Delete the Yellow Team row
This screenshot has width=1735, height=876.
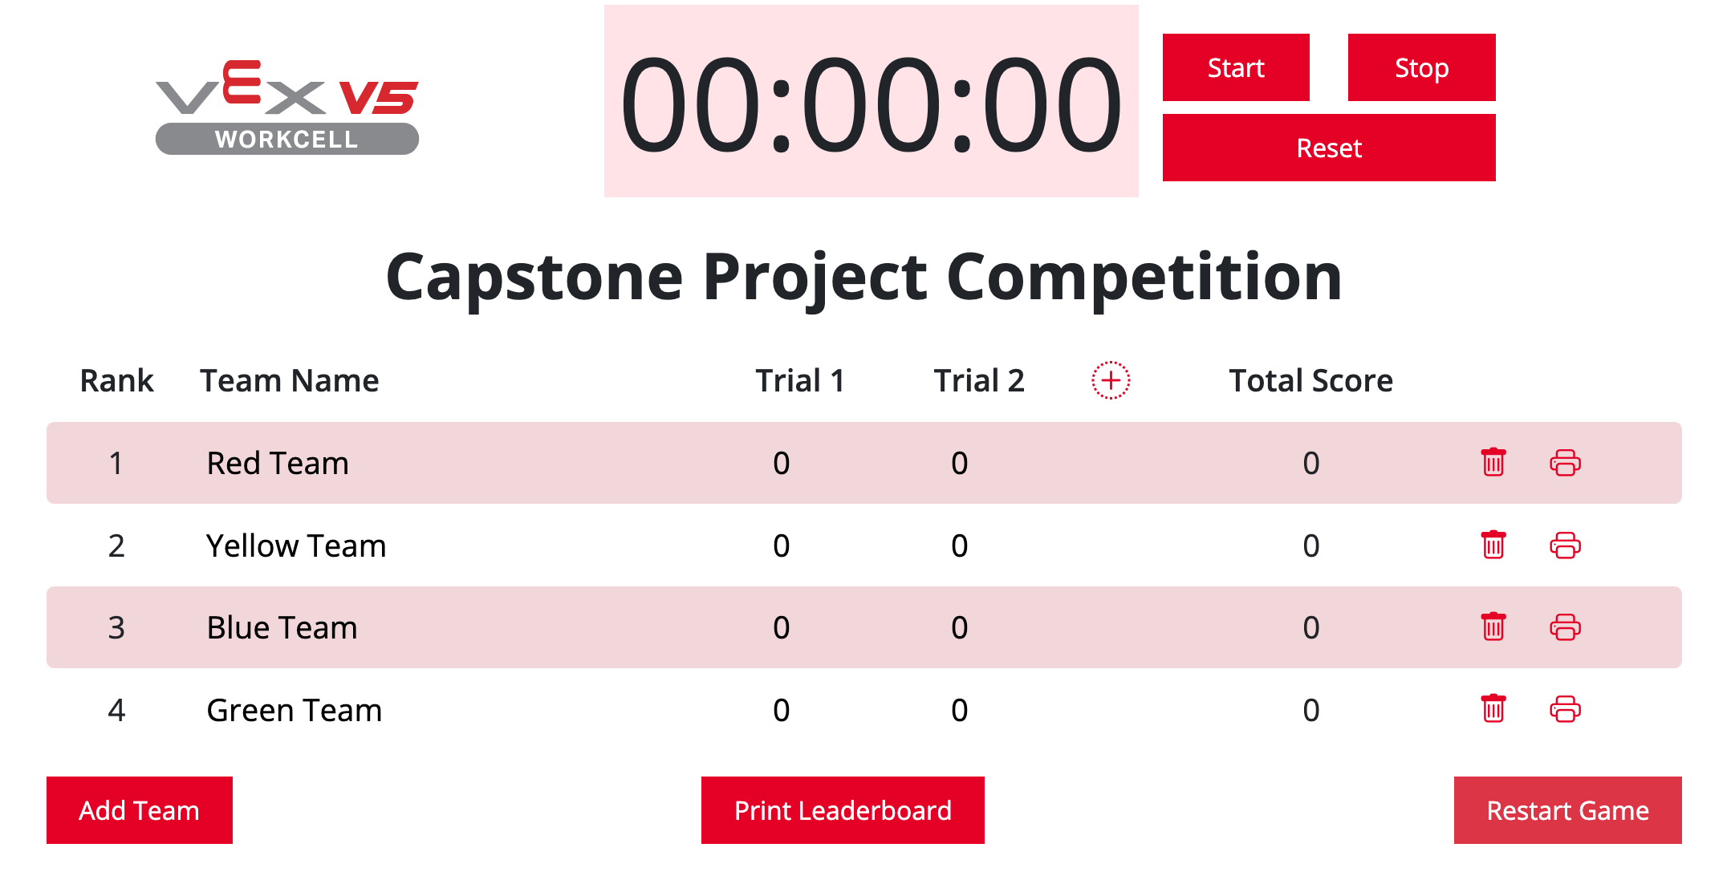[x=1493, y=545]
